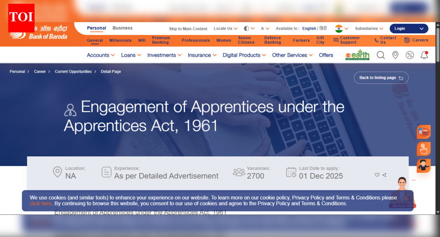Launch bob Video Call widget

(x=424, y=132)
